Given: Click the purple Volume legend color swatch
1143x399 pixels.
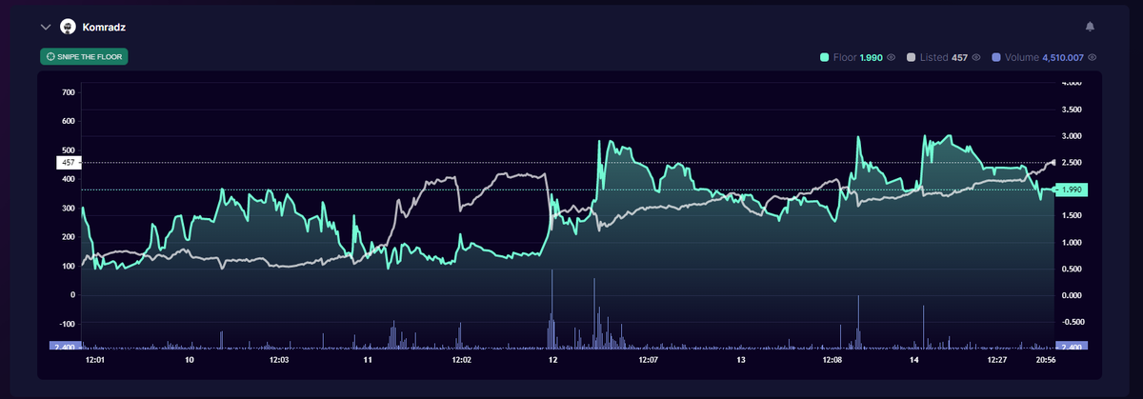Looking at the screenshot, I should (996, 57).
